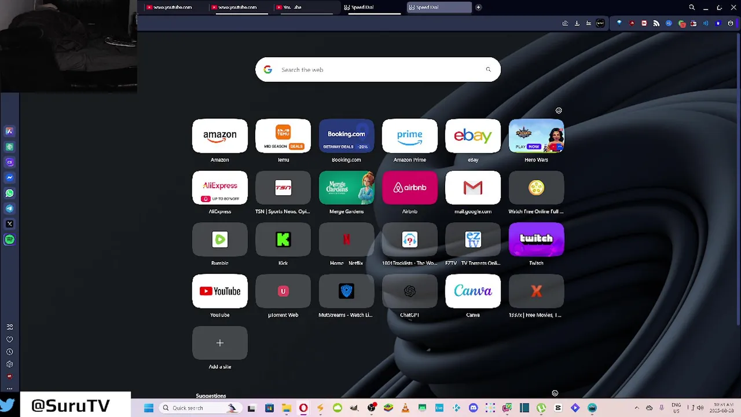Screen dimensions: 741x417
Task: Open the sidebar three-dots setup menu
Action: (x=9, y=389)
